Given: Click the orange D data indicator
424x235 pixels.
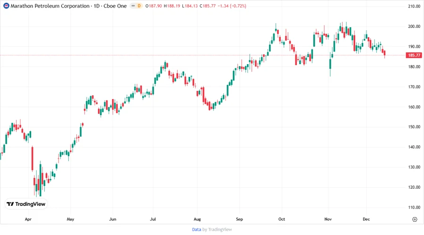Looking at the screenshot, I should coord(139,6).
